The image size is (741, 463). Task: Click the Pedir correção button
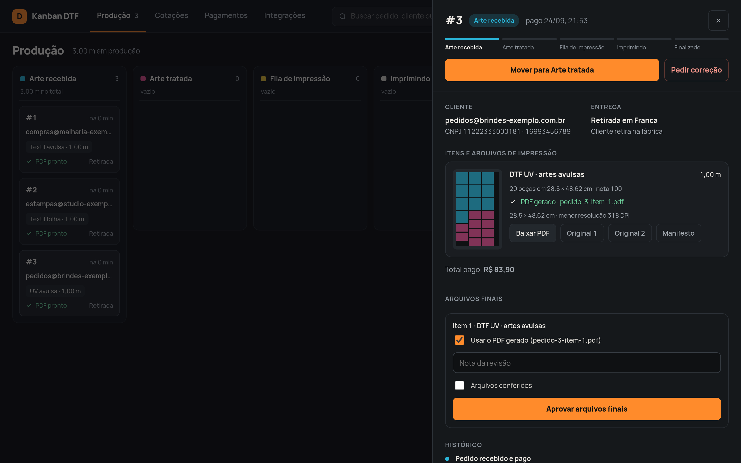coord(696,70)
